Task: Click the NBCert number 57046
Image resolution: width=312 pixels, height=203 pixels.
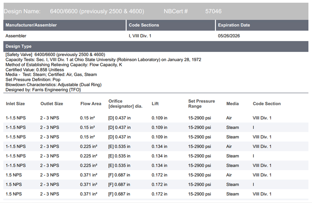Action: tap(213, 11)
